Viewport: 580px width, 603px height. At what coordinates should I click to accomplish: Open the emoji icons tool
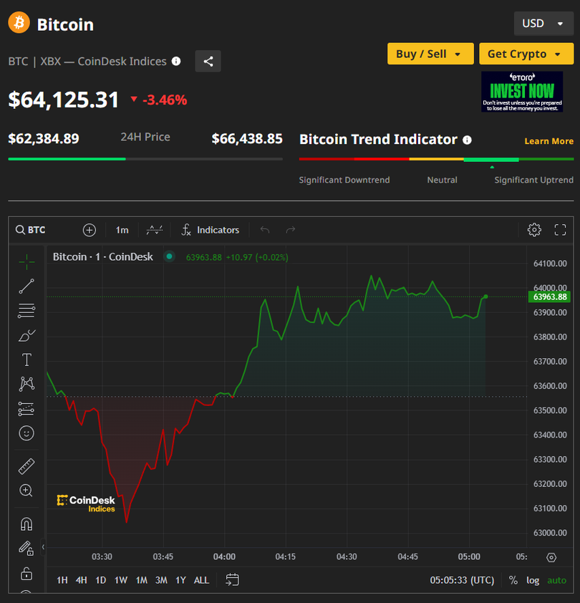pyautogui.click(x=26, y=433)
